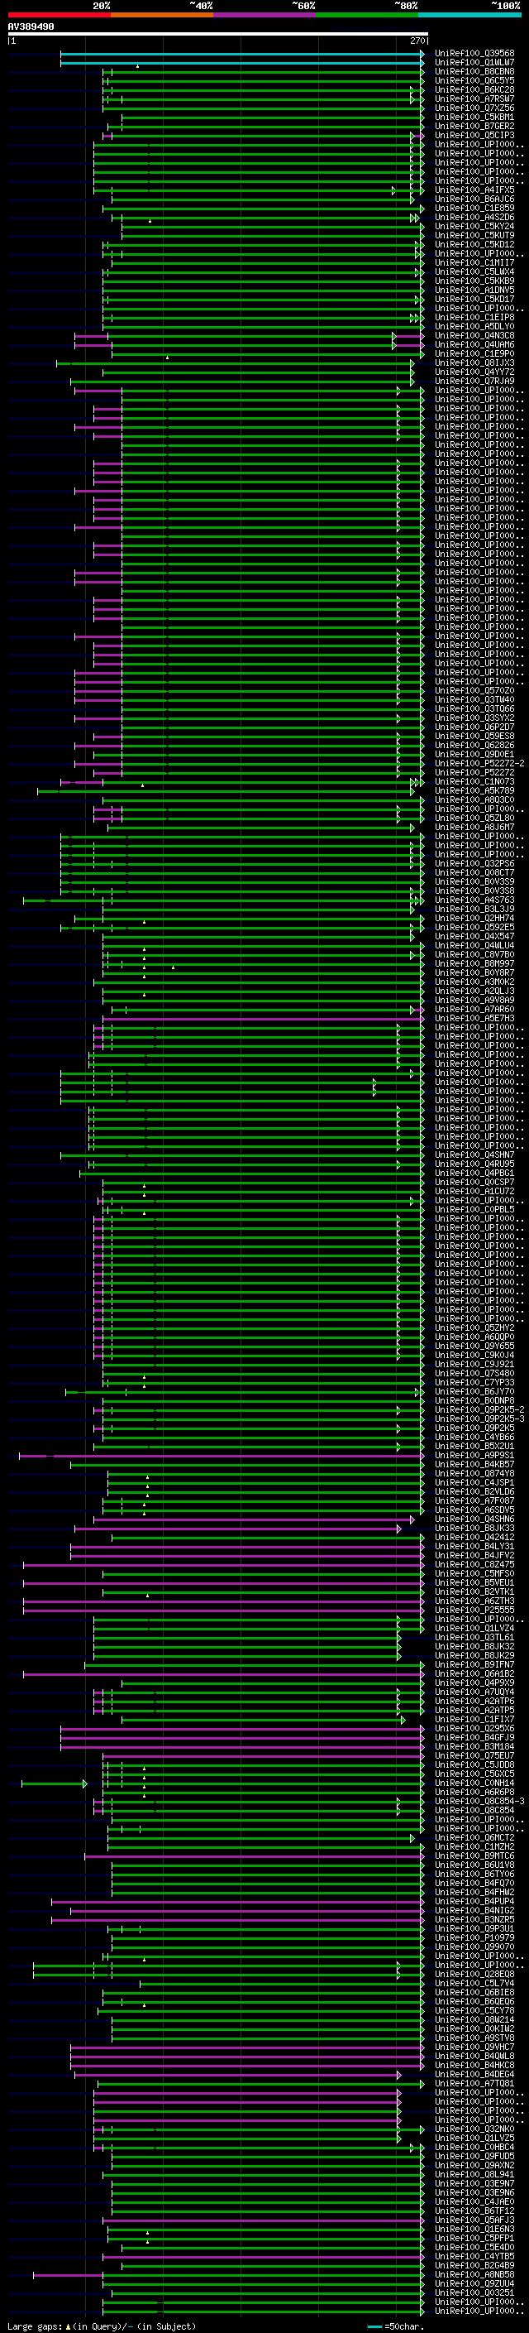Open hit UniRef100_Q39568
The height and width of the screenshot is (2333, 529).
point(474,54)
